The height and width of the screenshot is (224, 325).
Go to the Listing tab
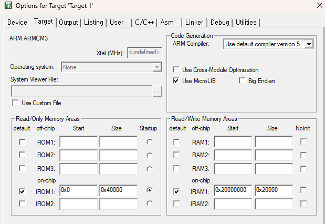click(93, 22)
